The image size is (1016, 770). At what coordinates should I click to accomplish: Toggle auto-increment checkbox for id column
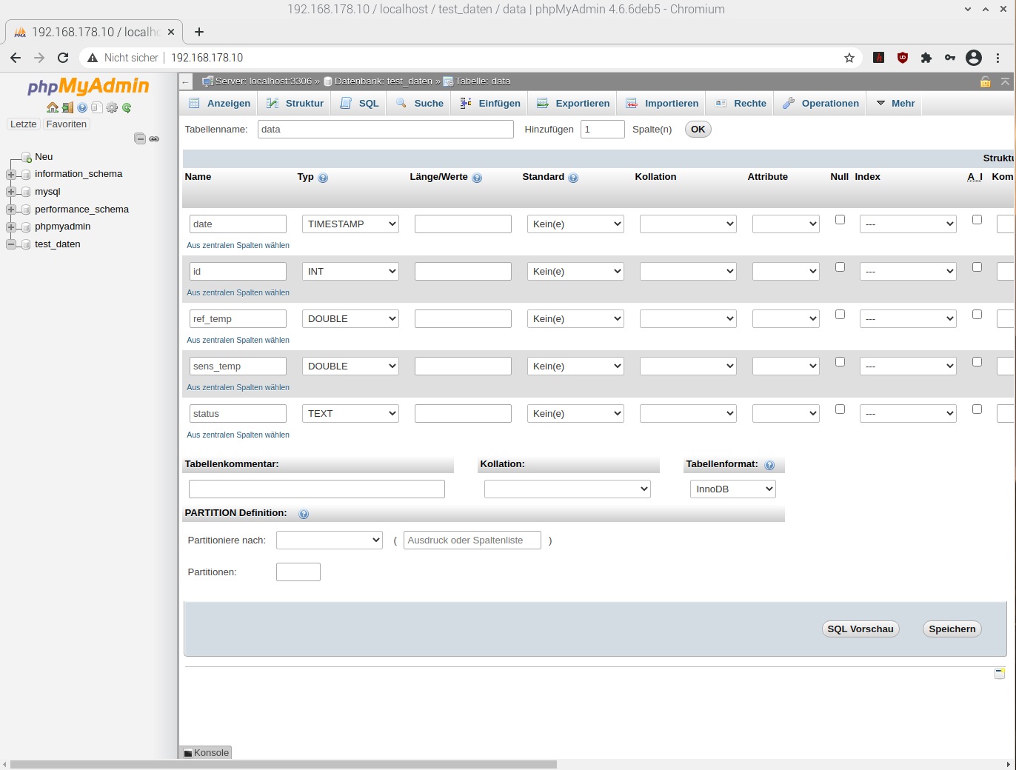click(977, 267)
